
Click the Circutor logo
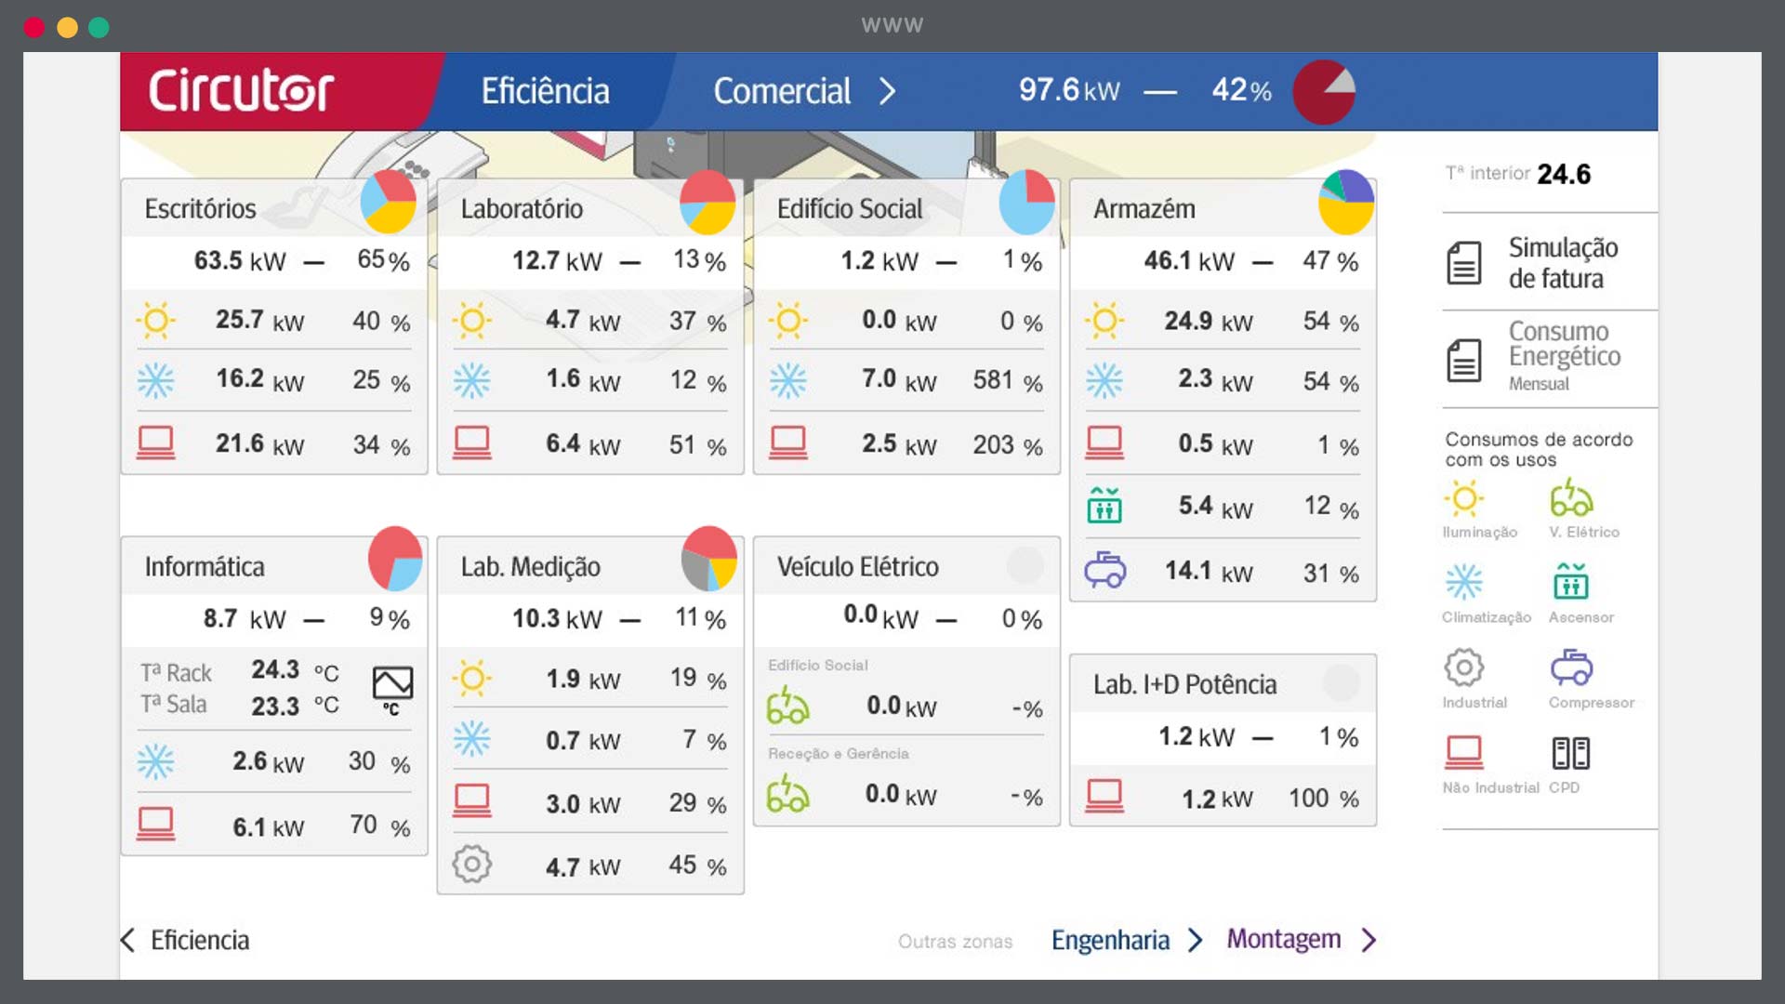pos(241,91)
